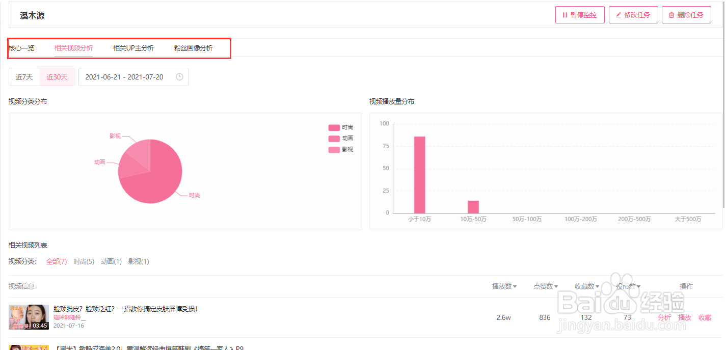The image size is (726, 350).
Task: Select the 近7天 range option
Action: click(24, 77)
